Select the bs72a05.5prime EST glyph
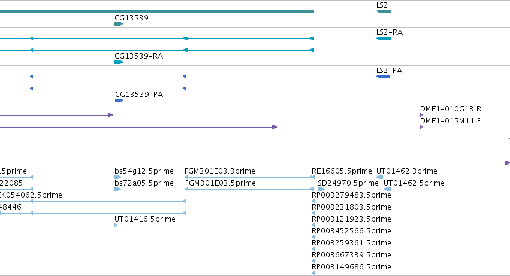Image resolution: width=510 pixels, height=276 pixels. (x=117, y=189)
